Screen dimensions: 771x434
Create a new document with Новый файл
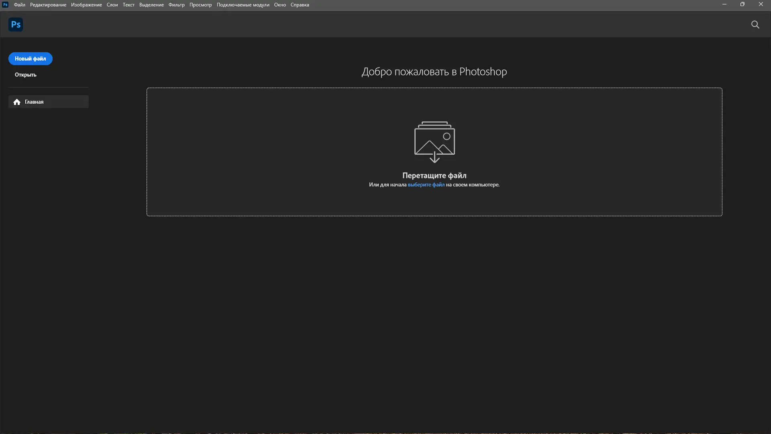tap(30, 59)
